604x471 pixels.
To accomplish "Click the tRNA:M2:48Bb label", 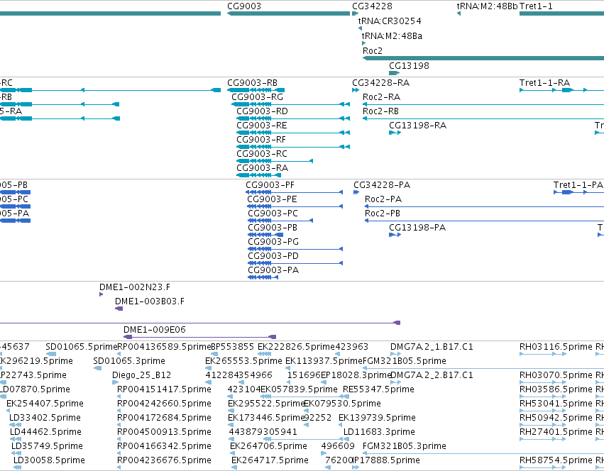I will pos(487,6).
